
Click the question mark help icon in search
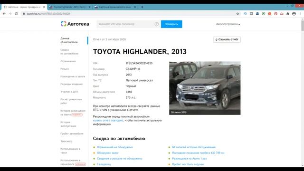point(157,24)
